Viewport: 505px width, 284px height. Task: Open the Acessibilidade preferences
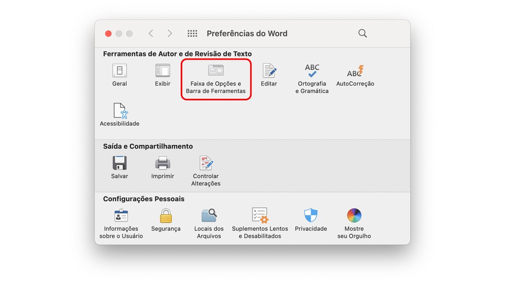[120, 115]
